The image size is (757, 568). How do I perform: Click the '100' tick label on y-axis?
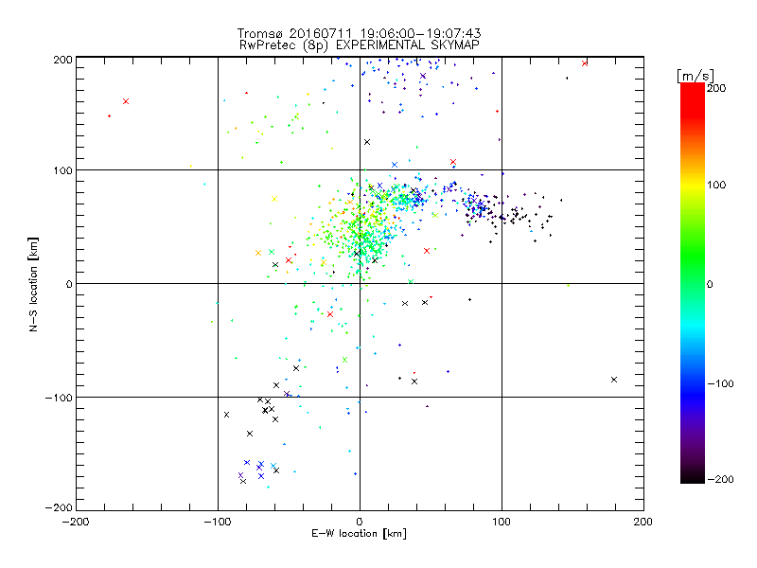click(62, 170)
